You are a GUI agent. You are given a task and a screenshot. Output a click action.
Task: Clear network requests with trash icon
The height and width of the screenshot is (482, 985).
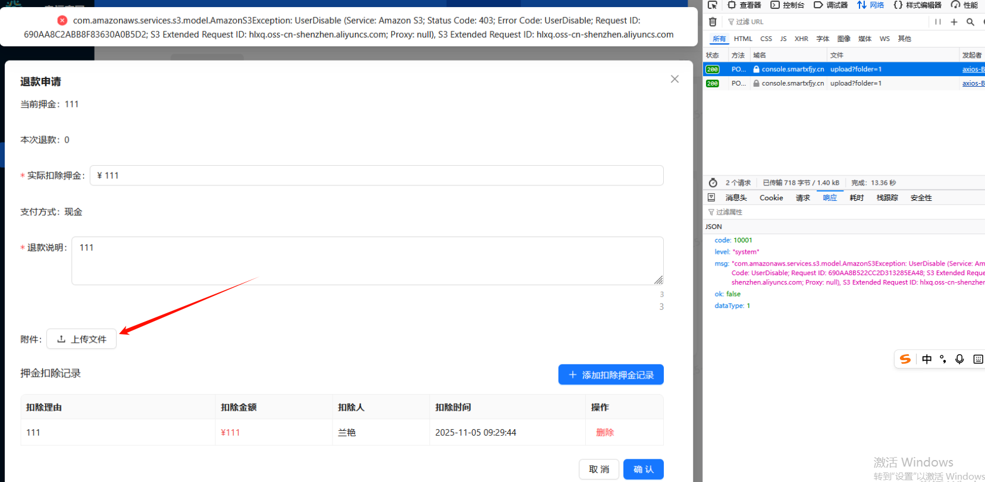click(x=713, y=22)
